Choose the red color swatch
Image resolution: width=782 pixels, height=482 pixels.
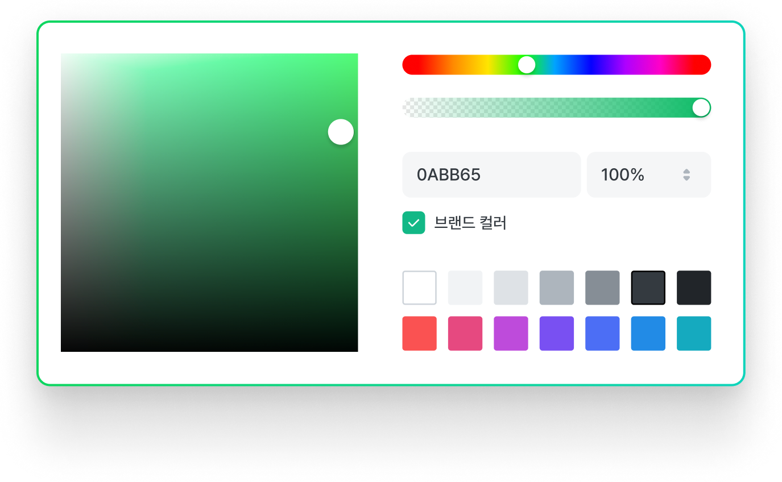pyautogui.click(x=419, y=334)
